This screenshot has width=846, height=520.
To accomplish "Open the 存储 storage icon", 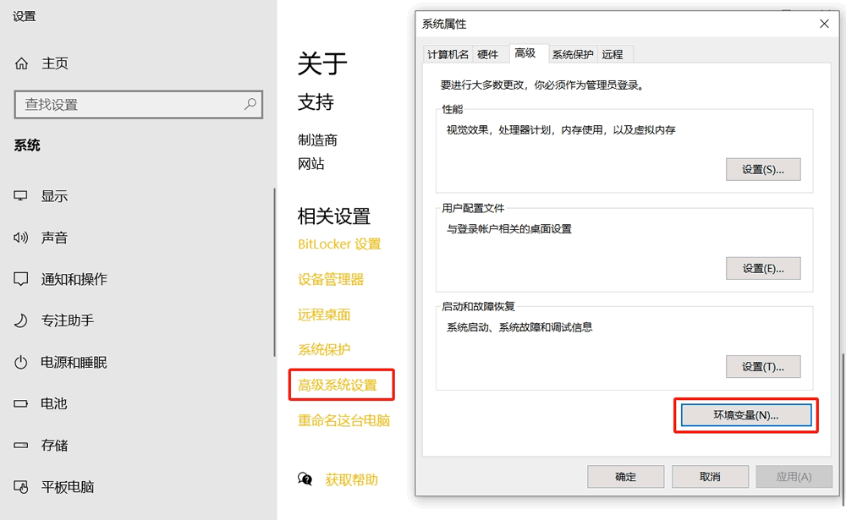I will click(x=20, y=446).
